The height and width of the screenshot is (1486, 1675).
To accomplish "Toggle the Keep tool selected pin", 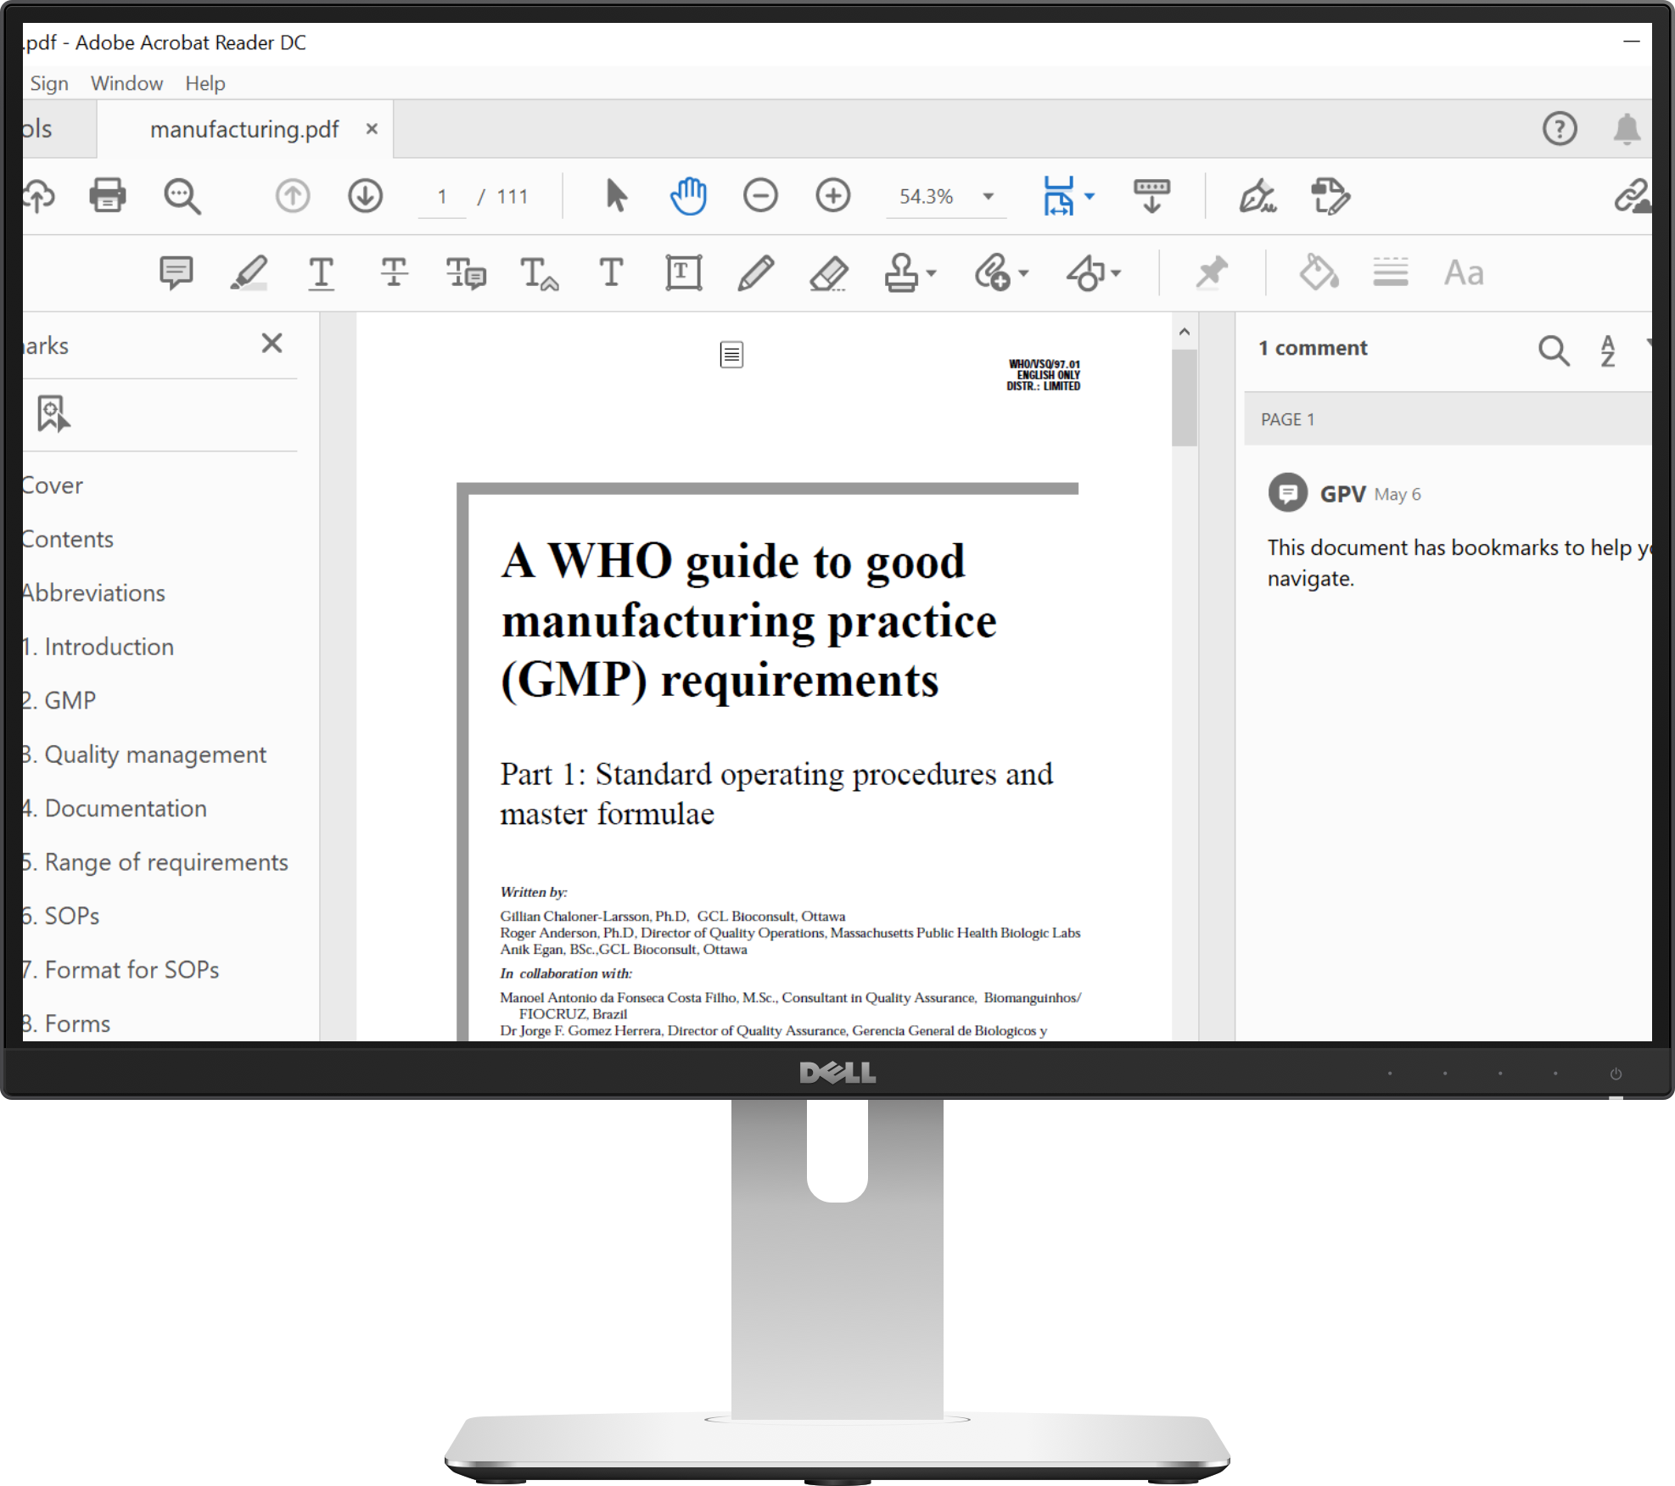I will click(1212, 273).
